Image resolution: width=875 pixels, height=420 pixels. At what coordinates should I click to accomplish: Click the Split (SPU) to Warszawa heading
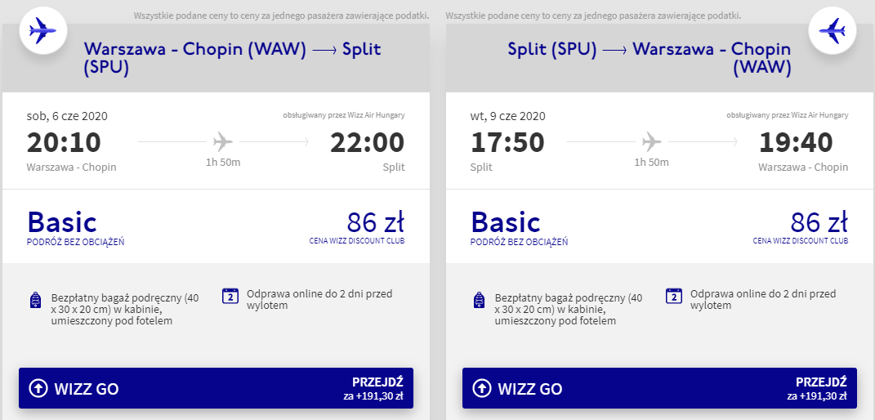[x=649, y=59]
